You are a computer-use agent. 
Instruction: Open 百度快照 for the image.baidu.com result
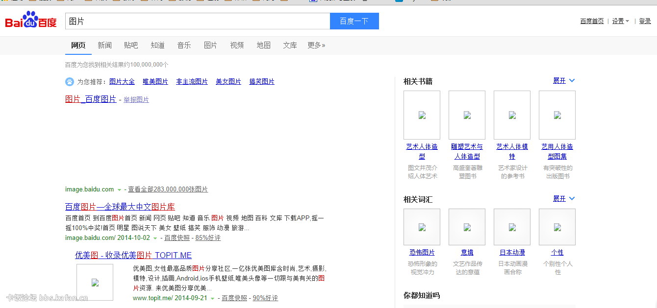[177, 238]
